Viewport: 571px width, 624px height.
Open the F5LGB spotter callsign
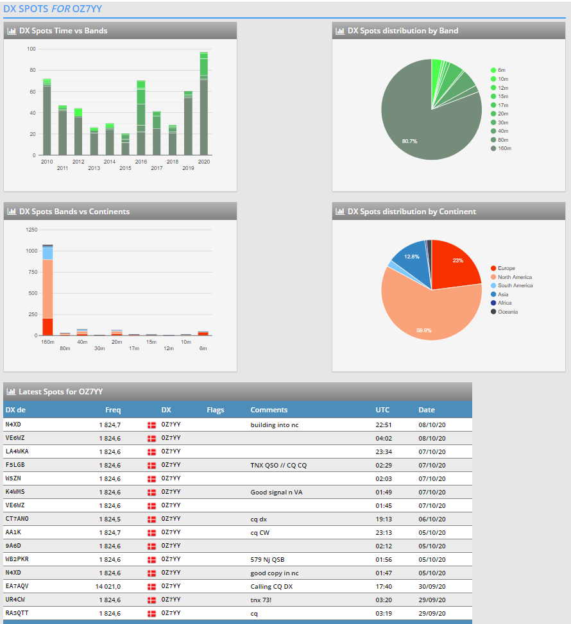pyautogui.click(x=15, y=465)
